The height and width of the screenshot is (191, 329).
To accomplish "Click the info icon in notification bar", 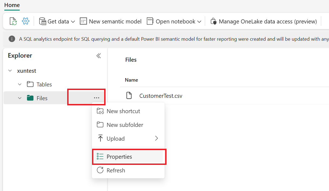I will click(12, 39).
